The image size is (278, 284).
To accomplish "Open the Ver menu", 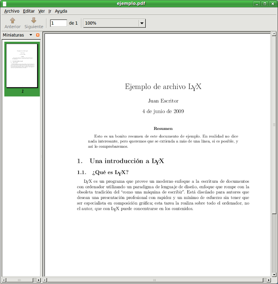I will [41, 11].
